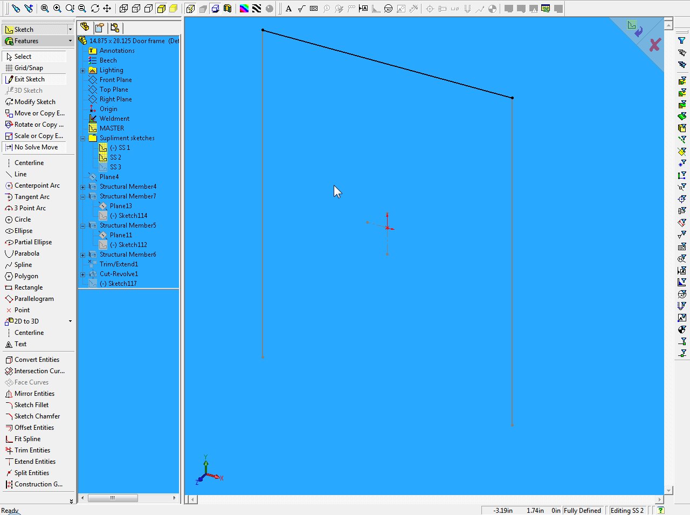Image resolution: width=690 pixels, height=515 pixels.
Task: Toggle shaded with edges display mode
Action: click(161, 9)
